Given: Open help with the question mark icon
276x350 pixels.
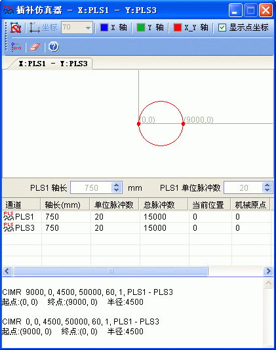Looking at the screenshot, I should (x=53, y=47).
